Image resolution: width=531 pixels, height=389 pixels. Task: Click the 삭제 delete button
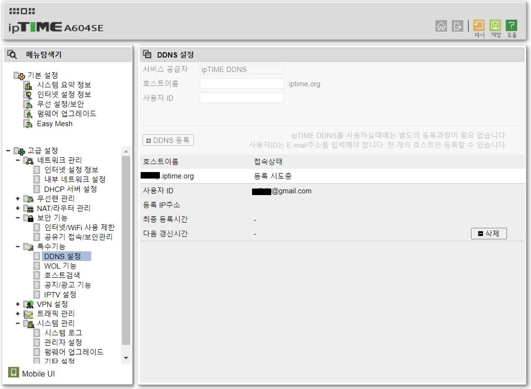[x=489, y=233]
